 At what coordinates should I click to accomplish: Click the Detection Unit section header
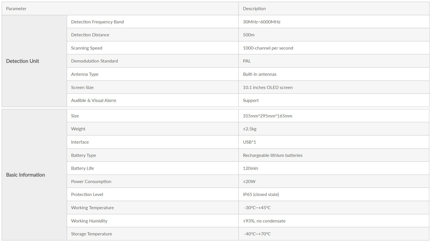click(23, 61)
